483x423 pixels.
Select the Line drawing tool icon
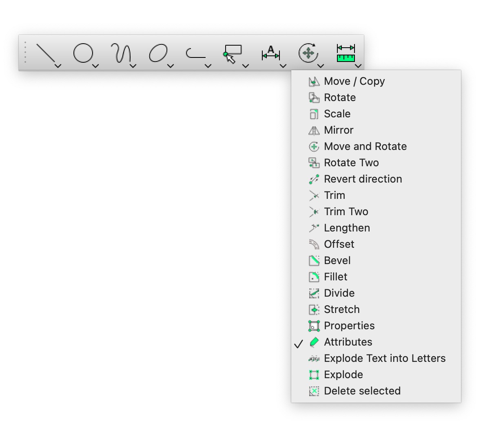pos(45,53)
